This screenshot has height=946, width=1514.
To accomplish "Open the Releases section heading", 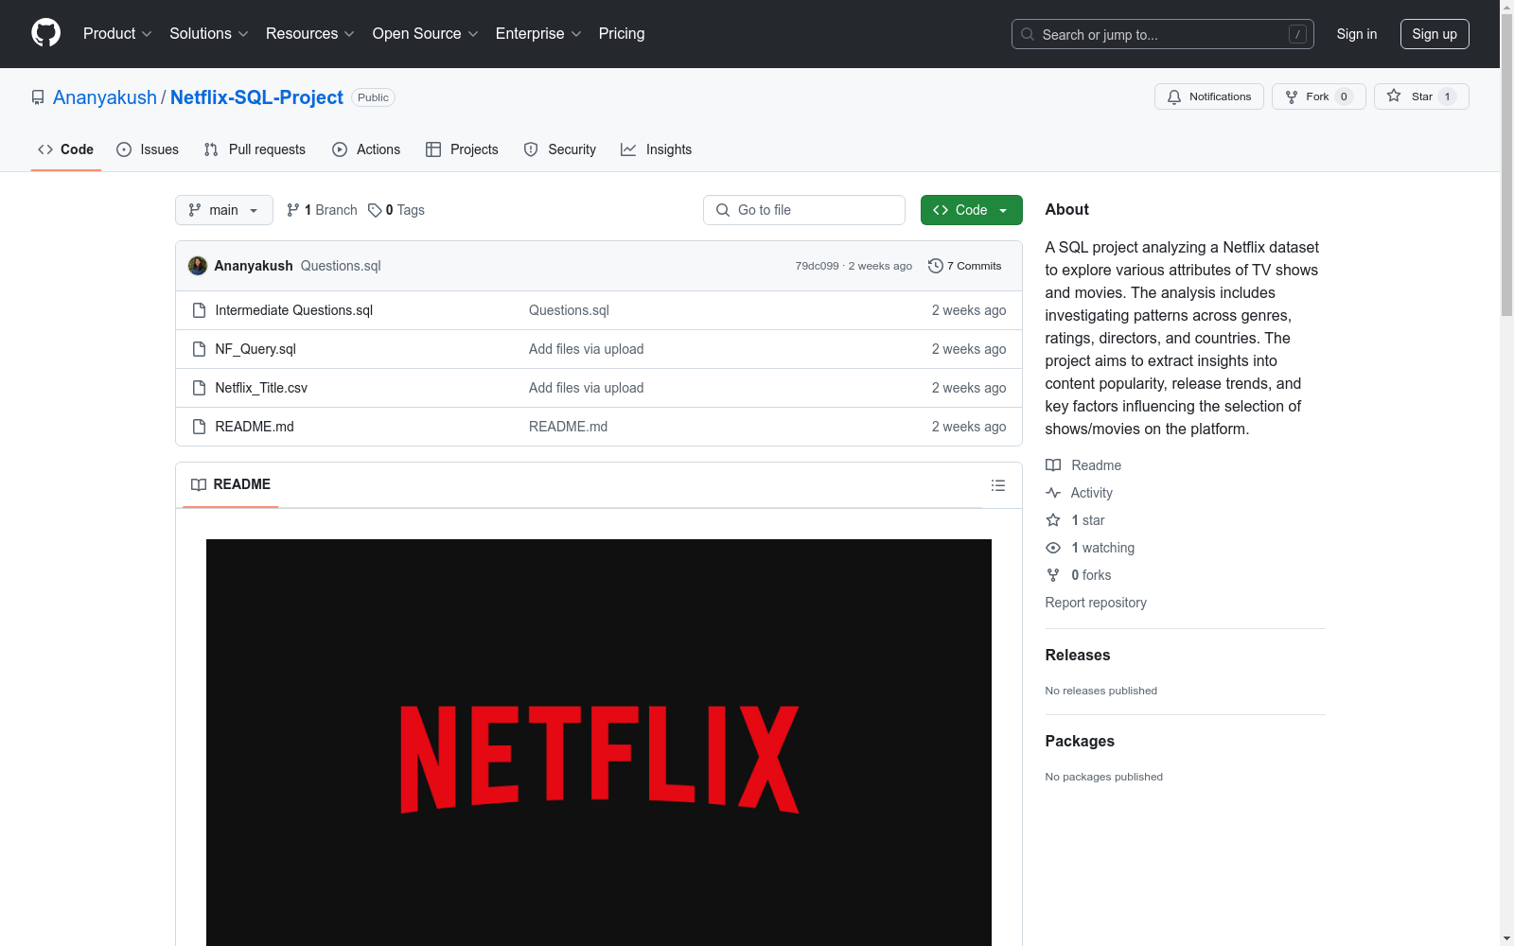I will tap(1078, 655).
